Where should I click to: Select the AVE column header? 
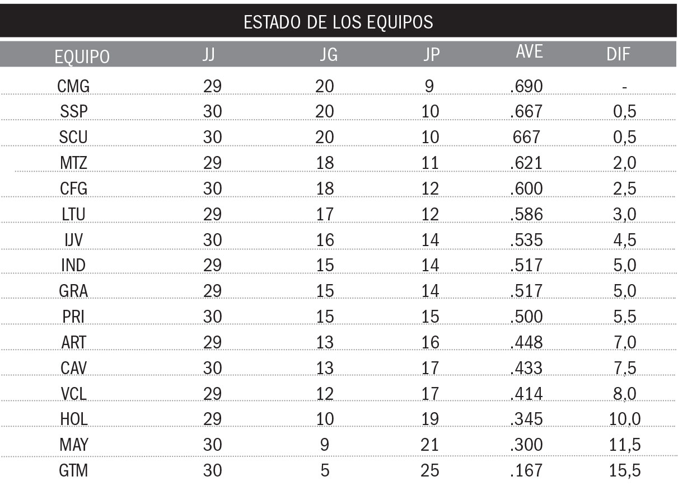click(x=529, y=51)
